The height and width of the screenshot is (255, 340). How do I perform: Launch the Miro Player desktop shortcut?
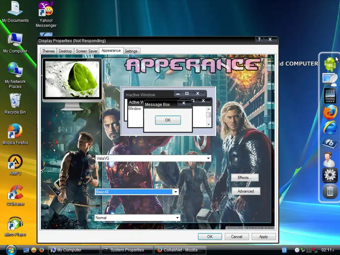pyautogui.click(x=15, y=226)
